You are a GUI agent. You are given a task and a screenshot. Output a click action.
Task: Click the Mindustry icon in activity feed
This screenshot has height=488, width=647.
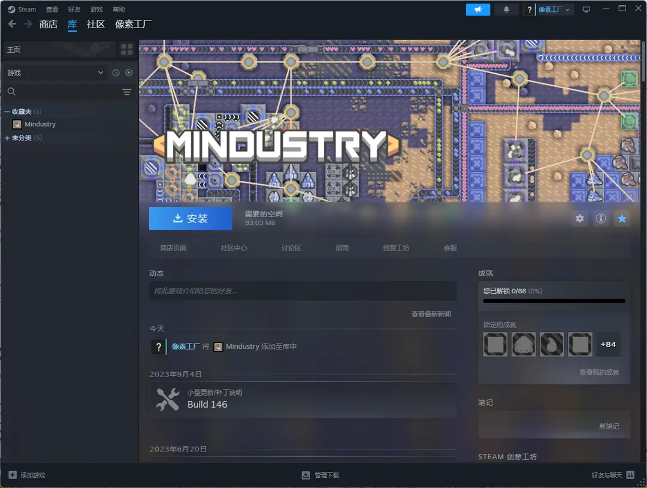coord(218,347)
